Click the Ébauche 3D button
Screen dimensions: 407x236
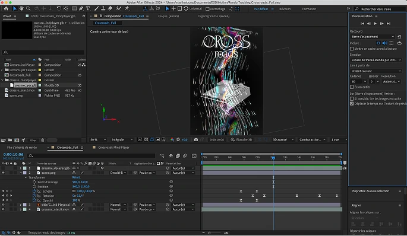[x=241, y=139]
